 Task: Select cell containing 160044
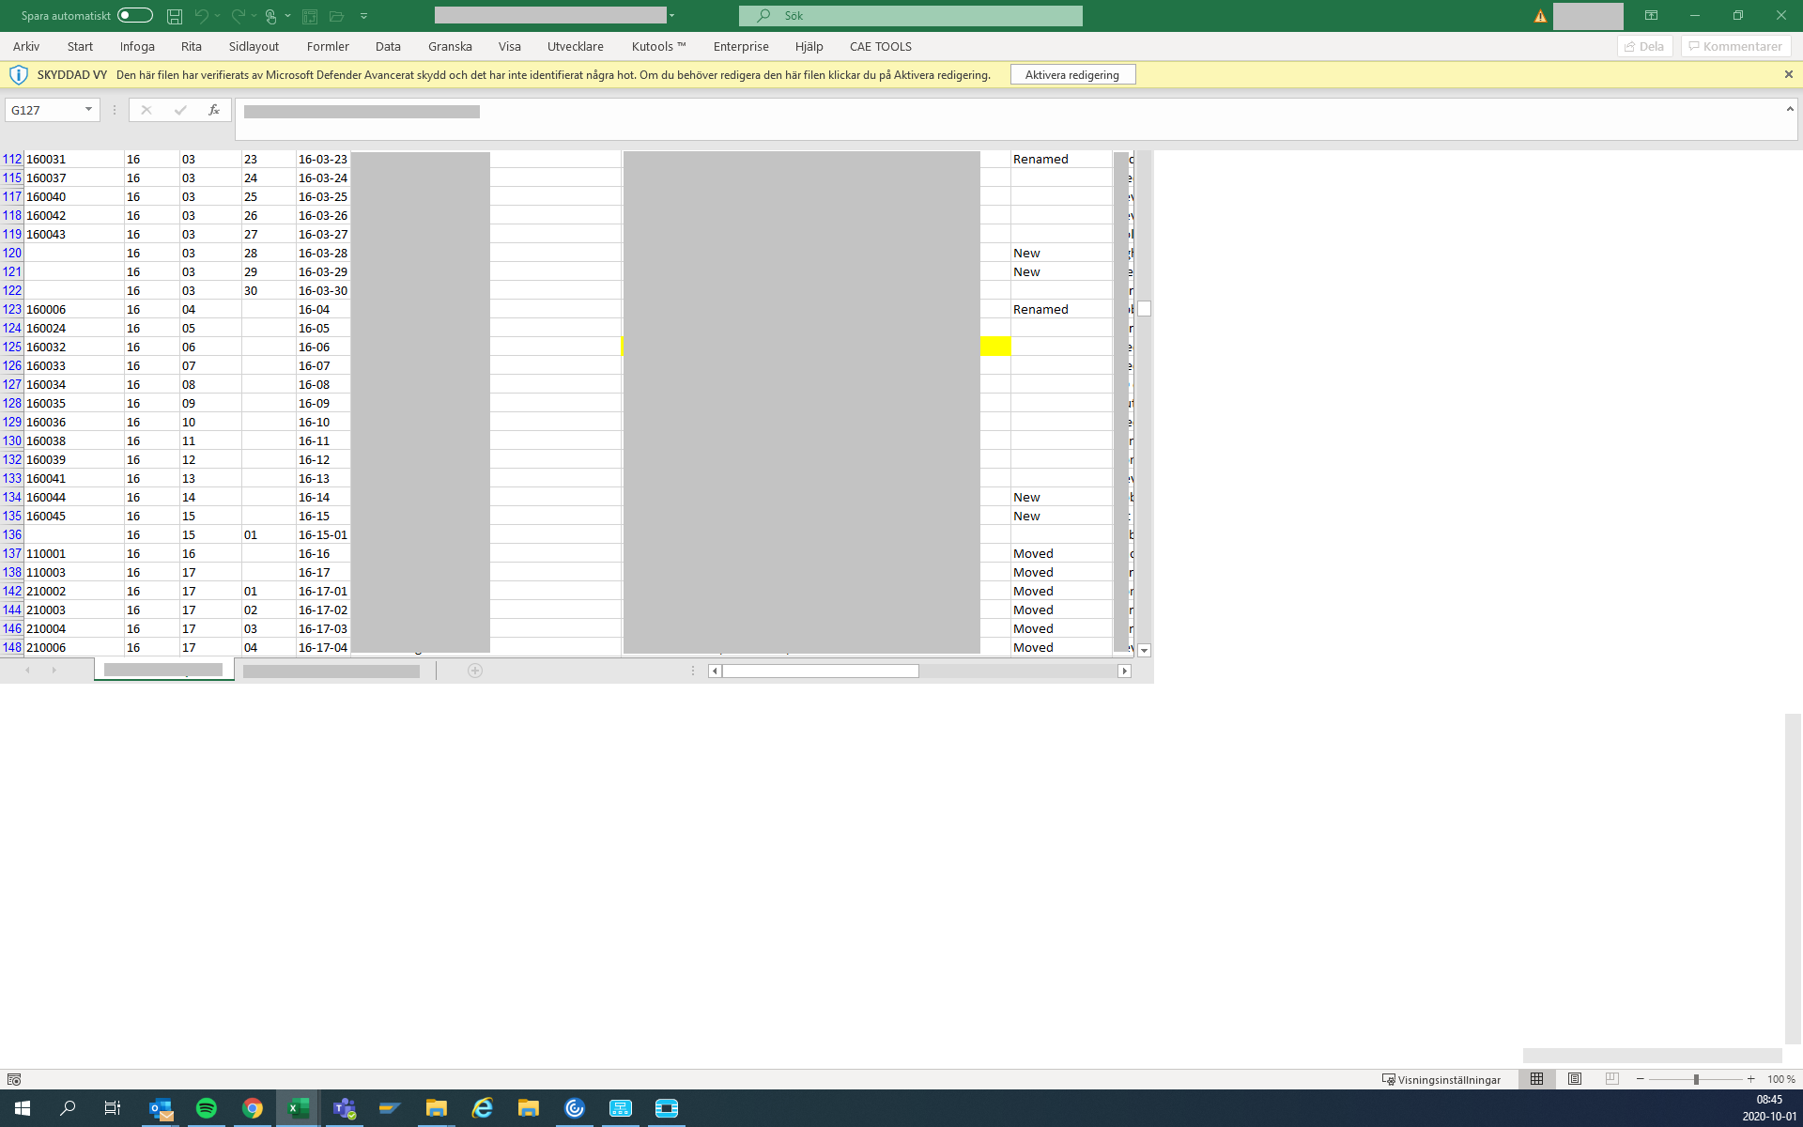(x=74, y=497)
